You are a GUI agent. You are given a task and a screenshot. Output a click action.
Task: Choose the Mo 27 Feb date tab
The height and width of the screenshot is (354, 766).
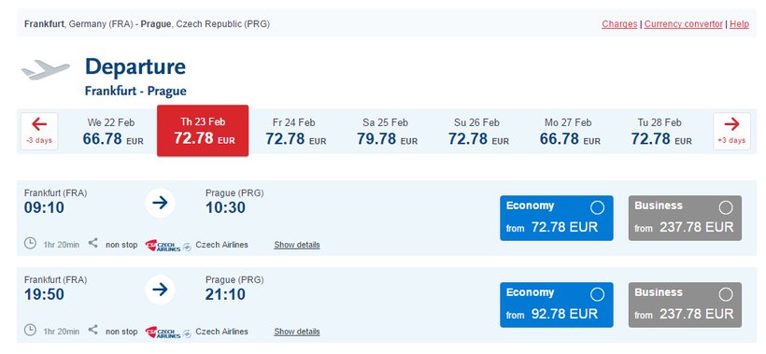pyautogui.click(x=570, y=132)
